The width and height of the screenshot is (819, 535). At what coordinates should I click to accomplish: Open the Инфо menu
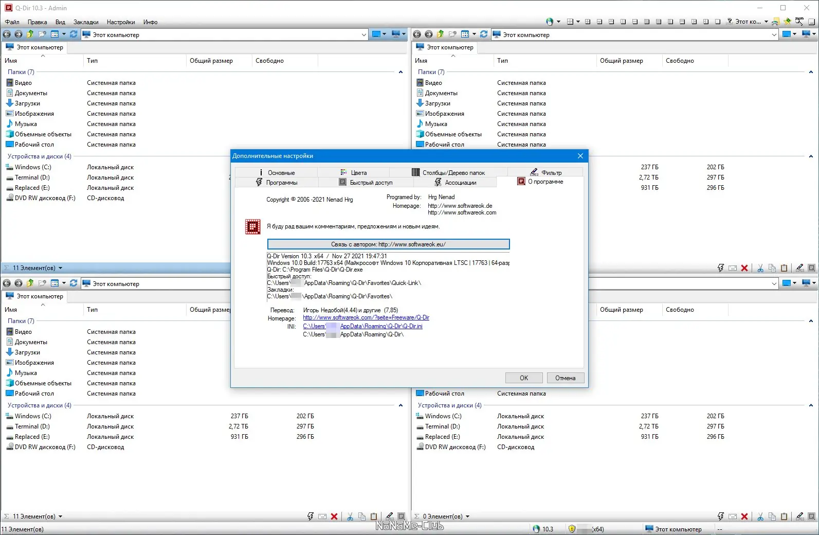pos(150,22)
